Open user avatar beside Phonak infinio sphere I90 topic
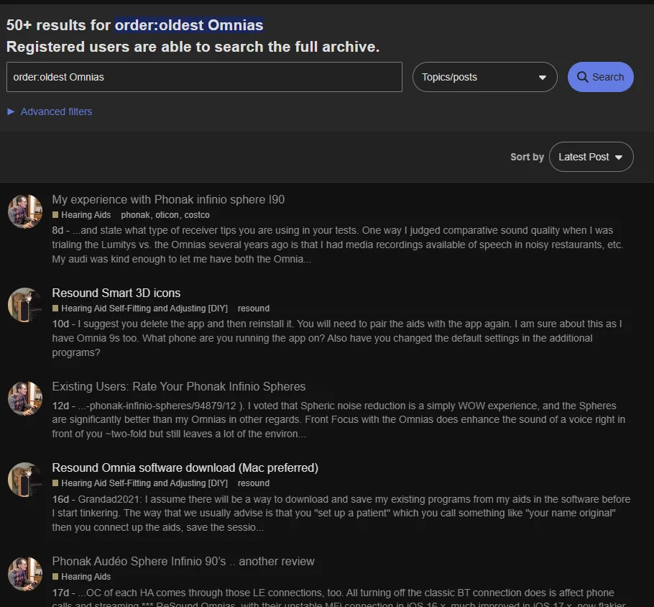654x607 pixels. coord(25,211)
